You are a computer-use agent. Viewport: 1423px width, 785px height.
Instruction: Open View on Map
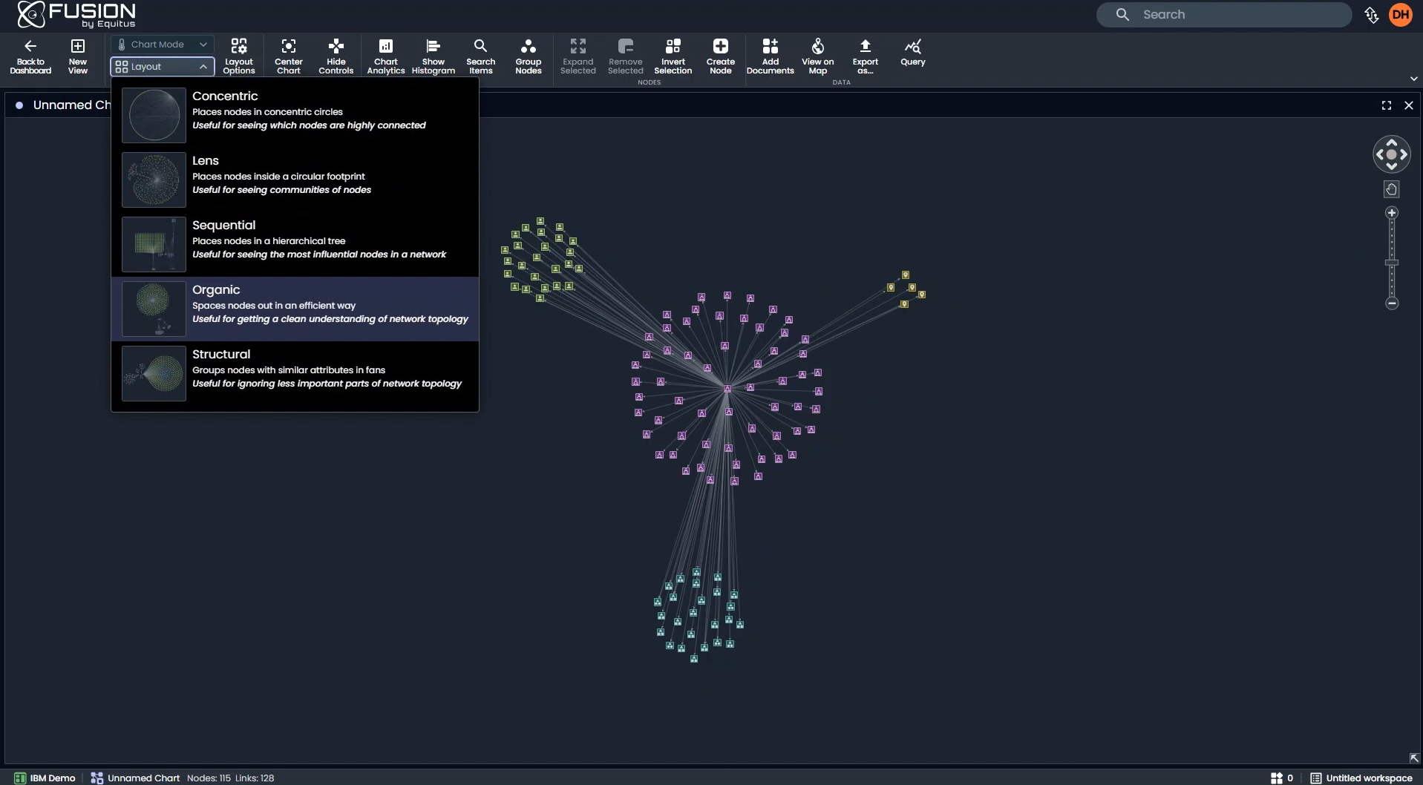point(817,55)
